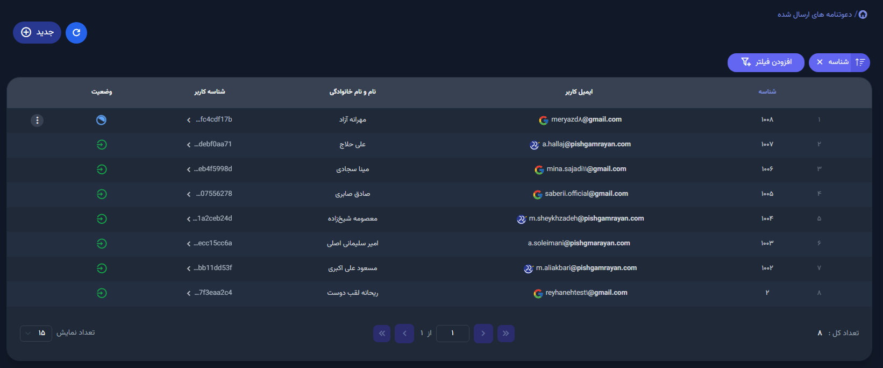Remove the شناسه sort chip with X

pyautogui.click(x=820, y=62)
